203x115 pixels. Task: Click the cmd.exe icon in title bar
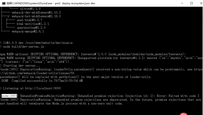coord(3,3)
